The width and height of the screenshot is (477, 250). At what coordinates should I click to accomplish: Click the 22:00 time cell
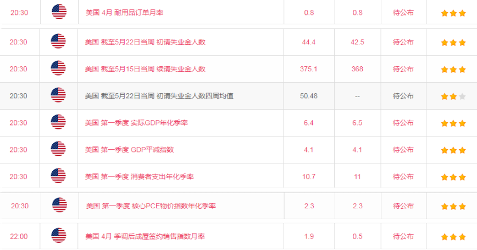tap(19, 236)
